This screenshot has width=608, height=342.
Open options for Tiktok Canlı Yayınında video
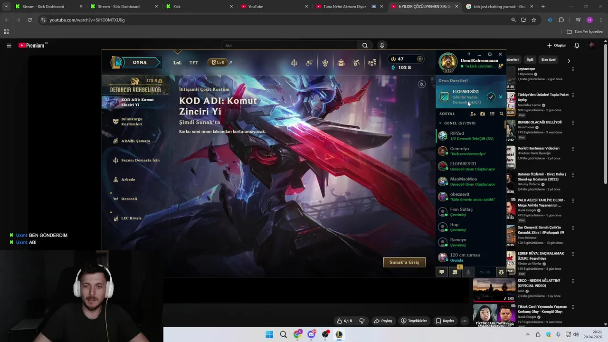pyautogui.click(x=573, y=307)
